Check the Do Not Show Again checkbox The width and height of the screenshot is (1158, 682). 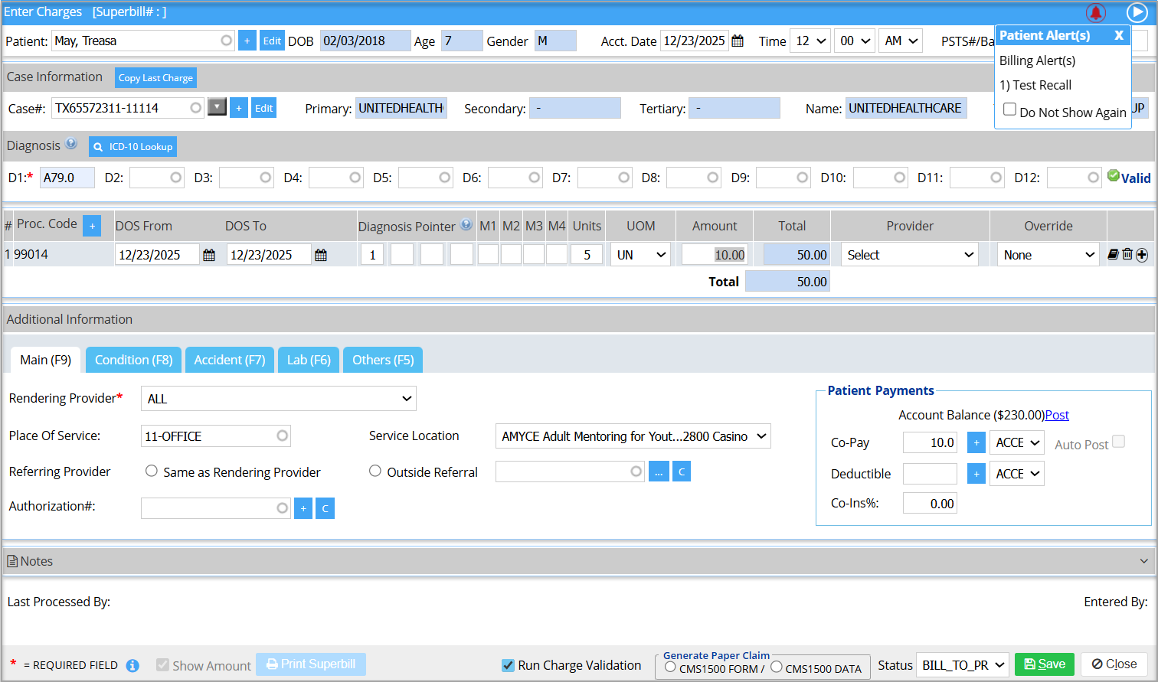point(1010,110)
